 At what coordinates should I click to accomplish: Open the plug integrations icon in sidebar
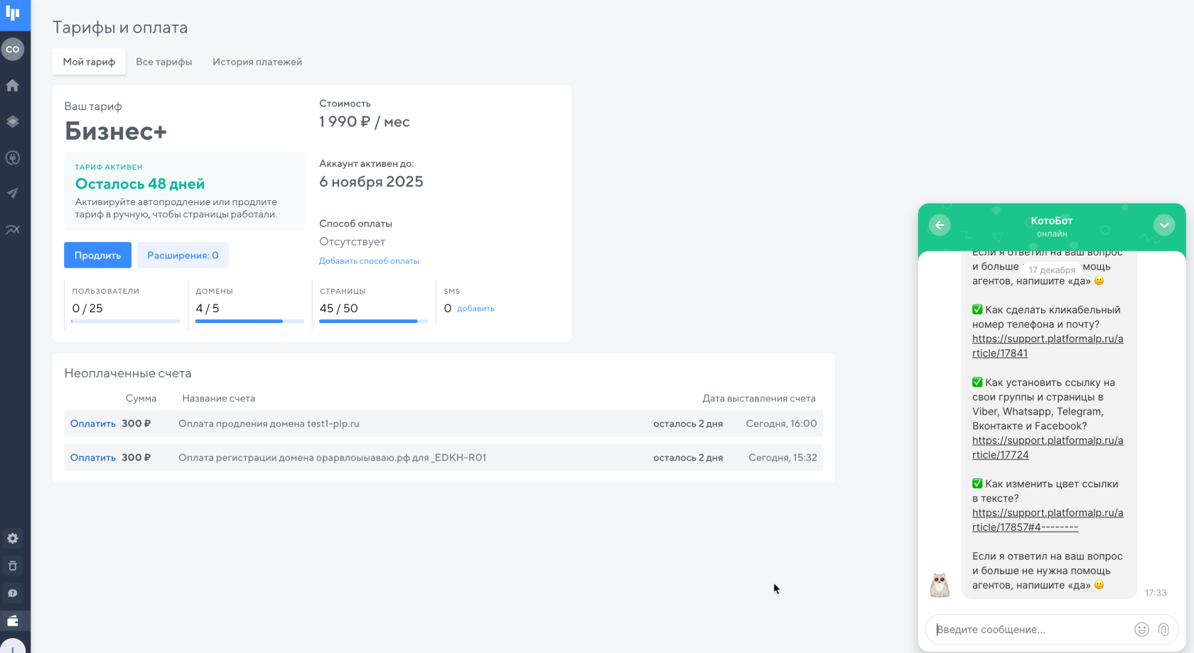(13, 158)
